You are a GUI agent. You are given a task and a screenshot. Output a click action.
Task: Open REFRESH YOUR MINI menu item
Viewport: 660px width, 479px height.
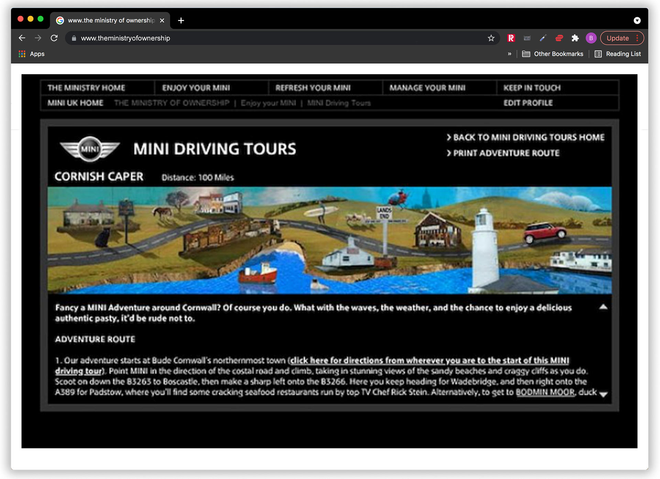[x=313, y=88]
